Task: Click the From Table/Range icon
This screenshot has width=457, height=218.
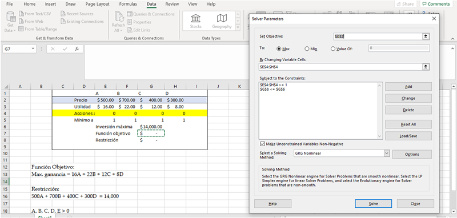Action: (21, 29)
